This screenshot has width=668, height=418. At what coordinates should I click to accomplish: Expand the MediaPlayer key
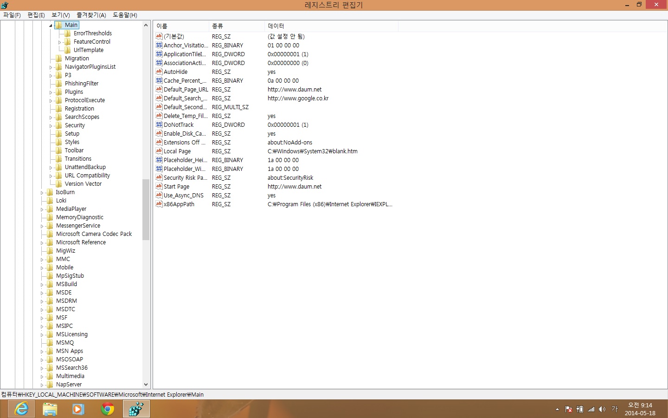[42, 209]
